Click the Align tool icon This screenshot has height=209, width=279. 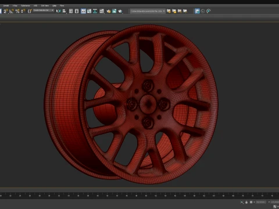click(x=64, y=11)
